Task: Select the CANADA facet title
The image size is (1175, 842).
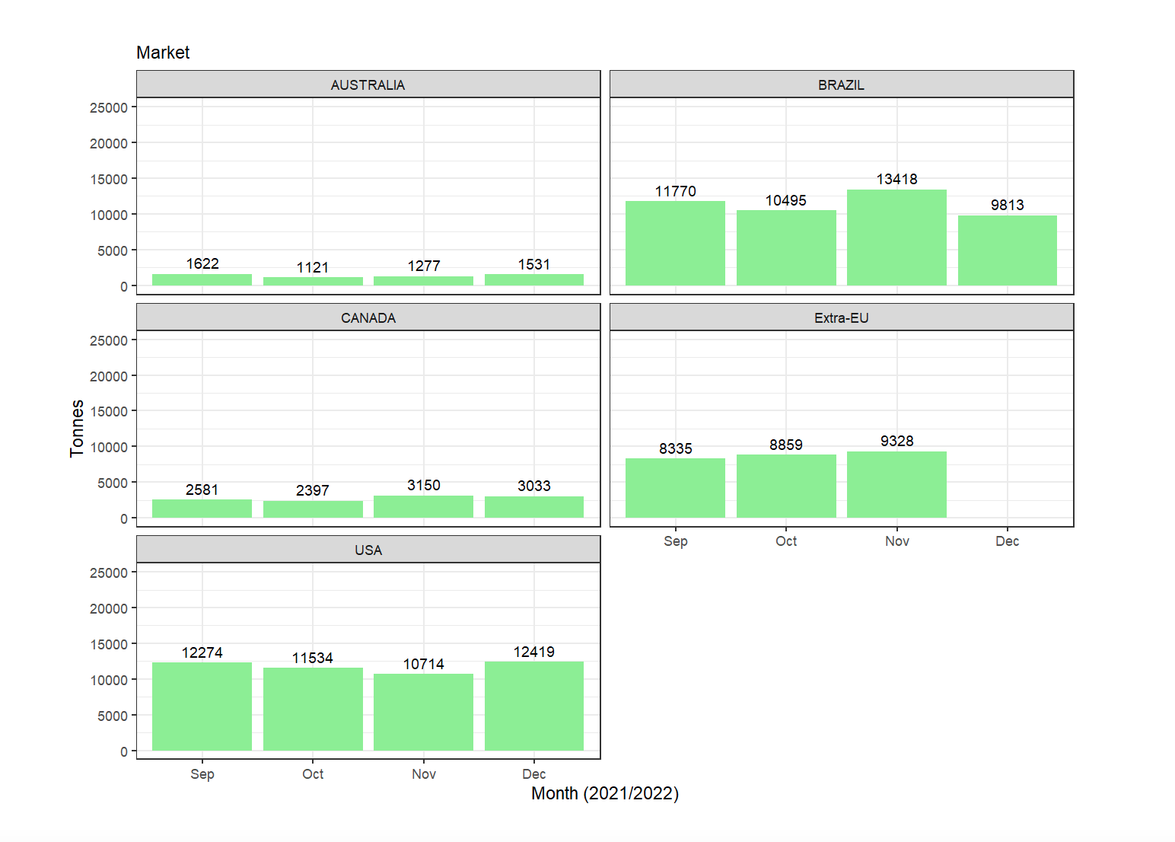Action: click(368, 317)
